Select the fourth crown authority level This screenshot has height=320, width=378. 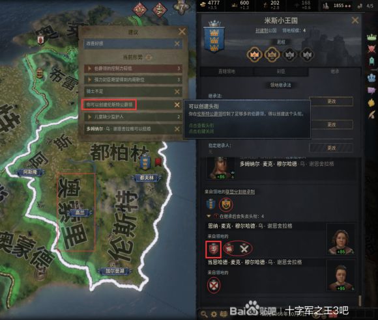[x=307, y=55]
